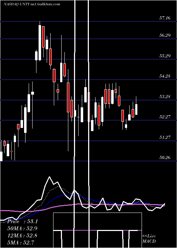This screenshot has width=177, height=248.
Task: Click the 55.29 price axis label
Action: point(165,56)
